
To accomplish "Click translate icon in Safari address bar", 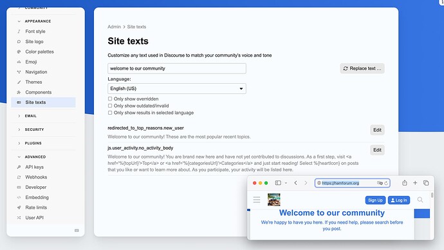I will 380,183.
